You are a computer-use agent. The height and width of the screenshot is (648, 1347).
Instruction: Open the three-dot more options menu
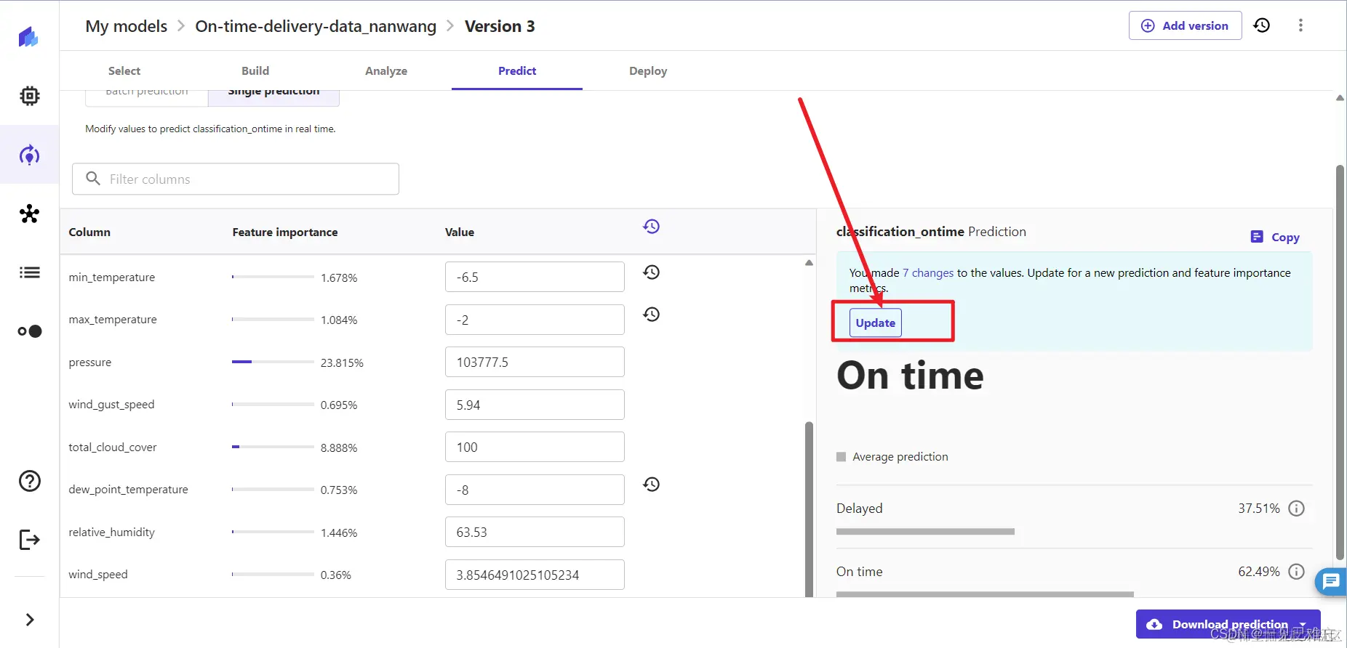(x=1300, y=25)
